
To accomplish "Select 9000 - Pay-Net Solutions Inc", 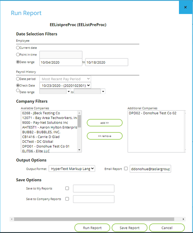I will (x=49, y=123).
